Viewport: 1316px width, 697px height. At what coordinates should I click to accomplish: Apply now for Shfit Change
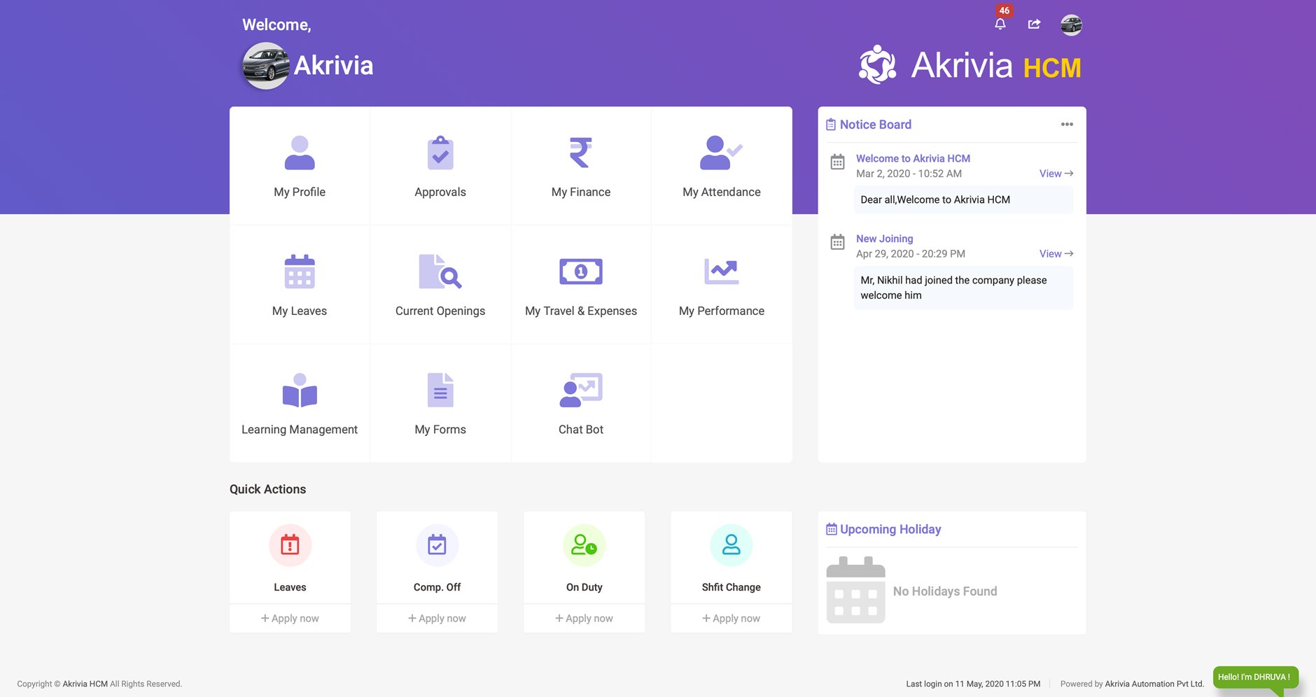pos(731,618)
